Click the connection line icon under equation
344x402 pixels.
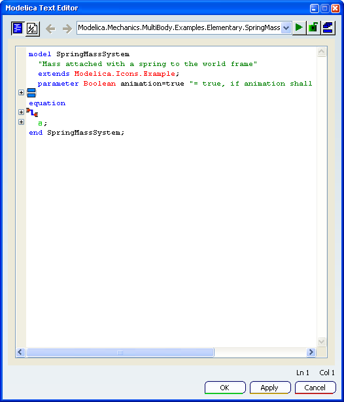[x=32, y=112]
